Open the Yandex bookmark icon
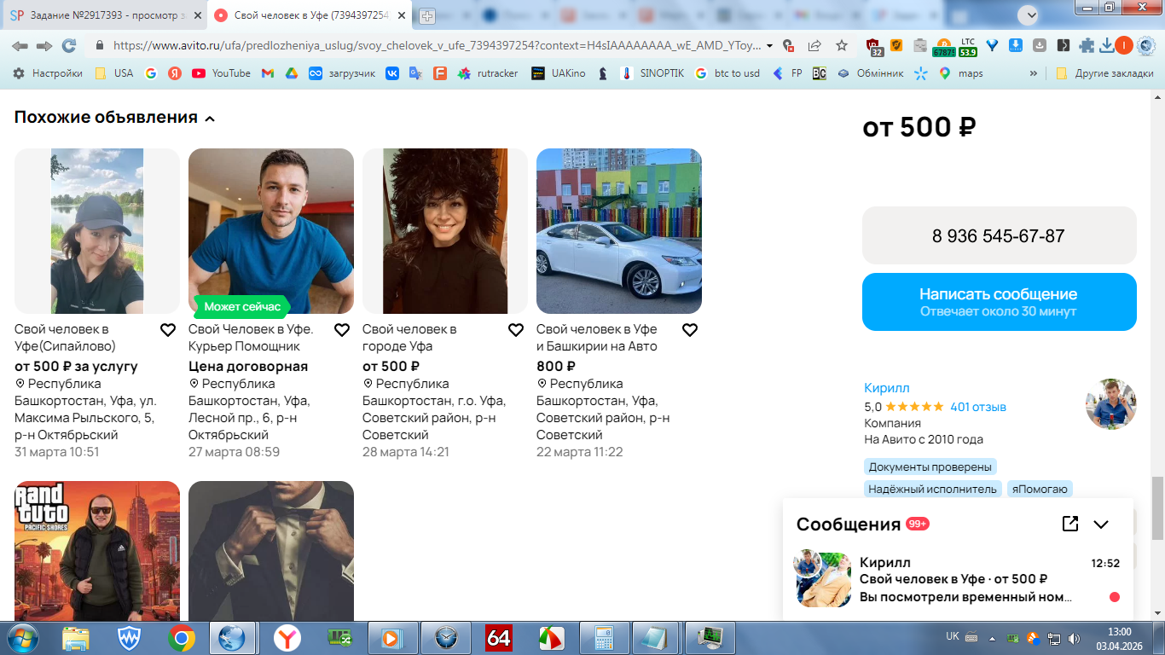The image size is (1165, 655). pos(175,73)
